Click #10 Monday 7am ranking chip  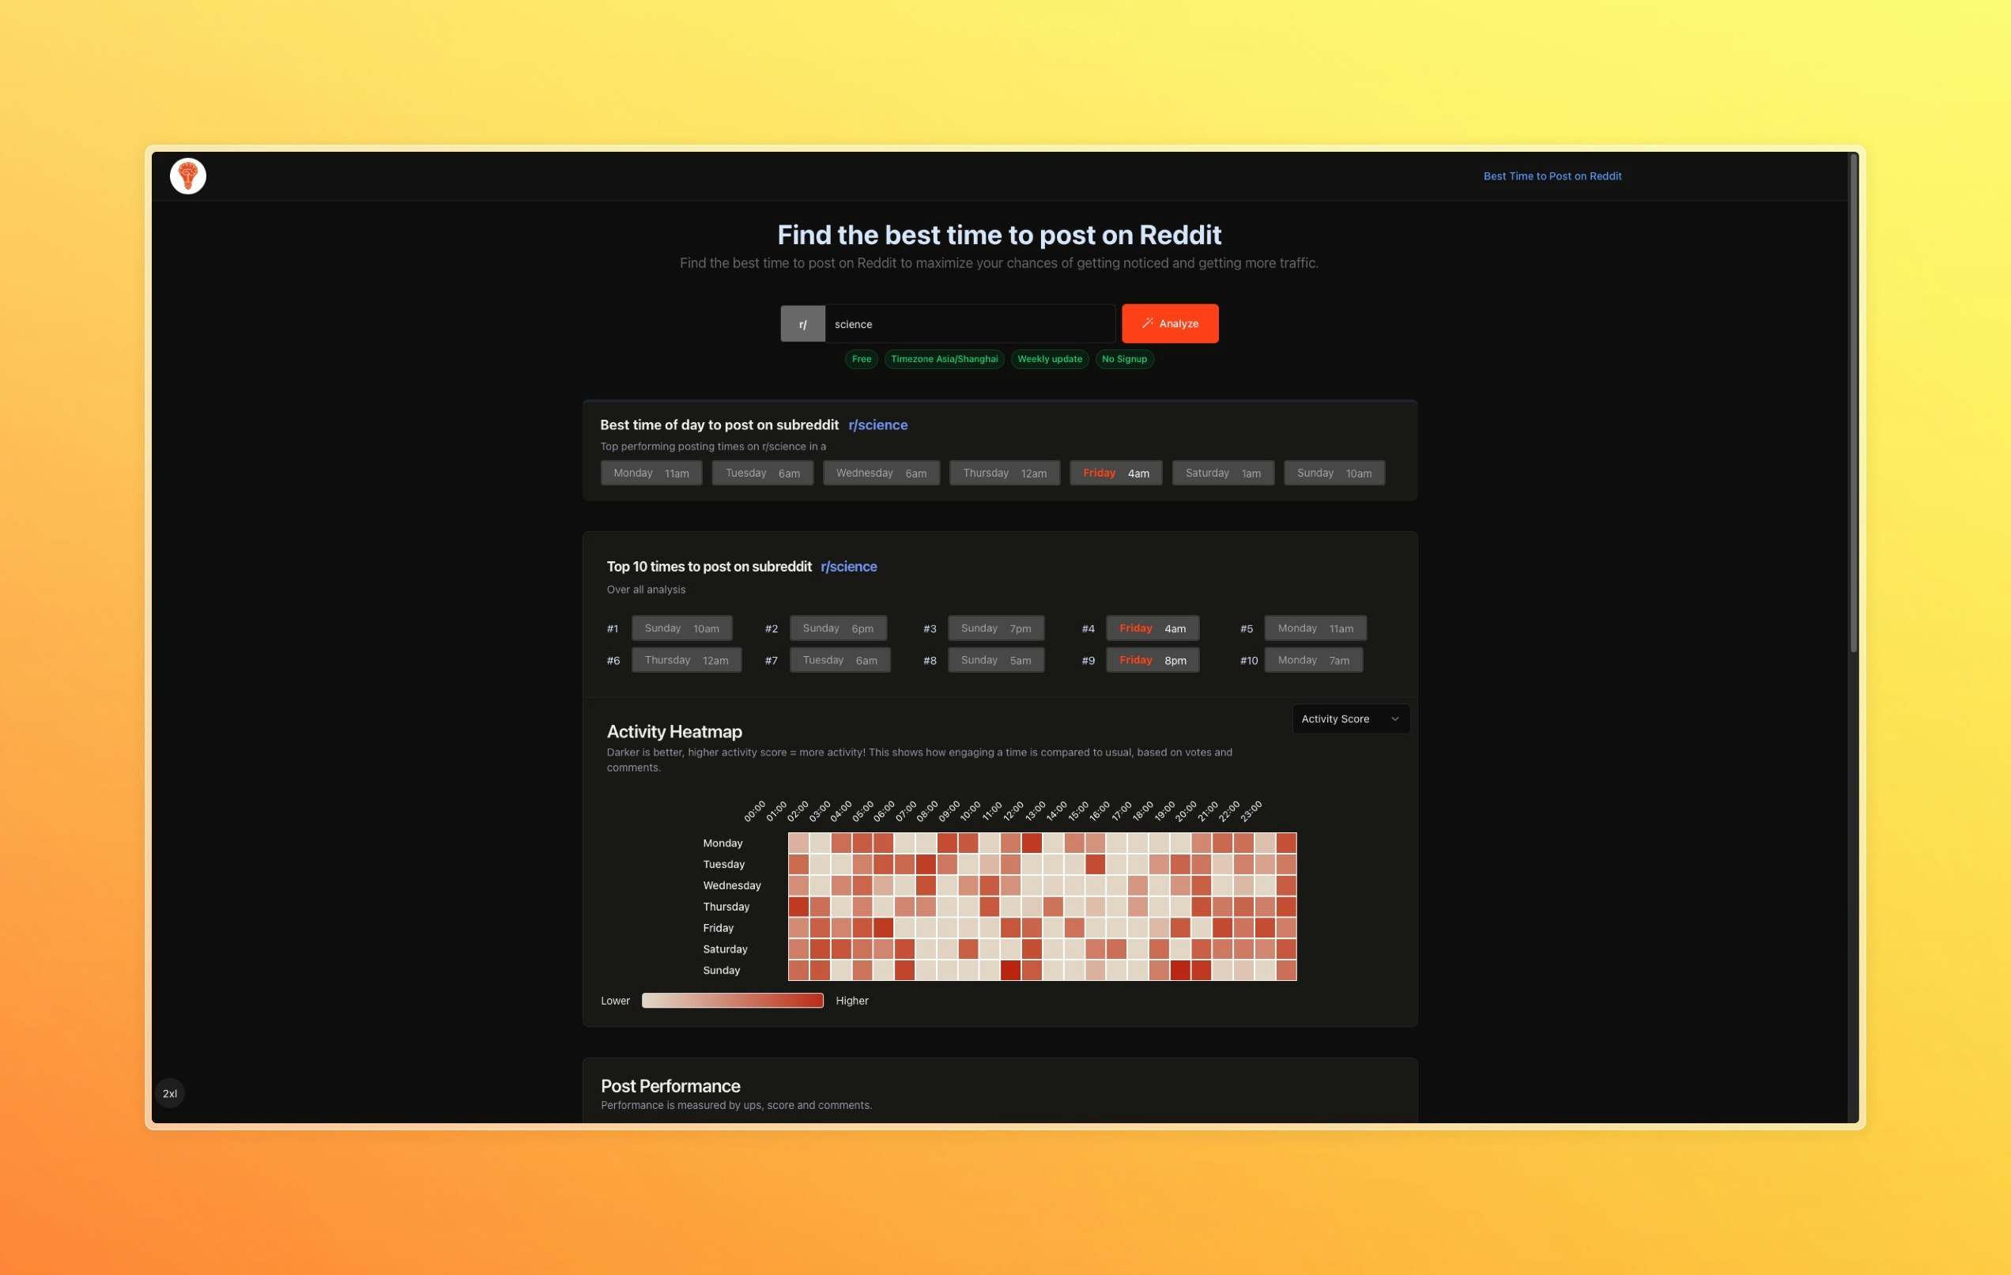click(1313, 661)
